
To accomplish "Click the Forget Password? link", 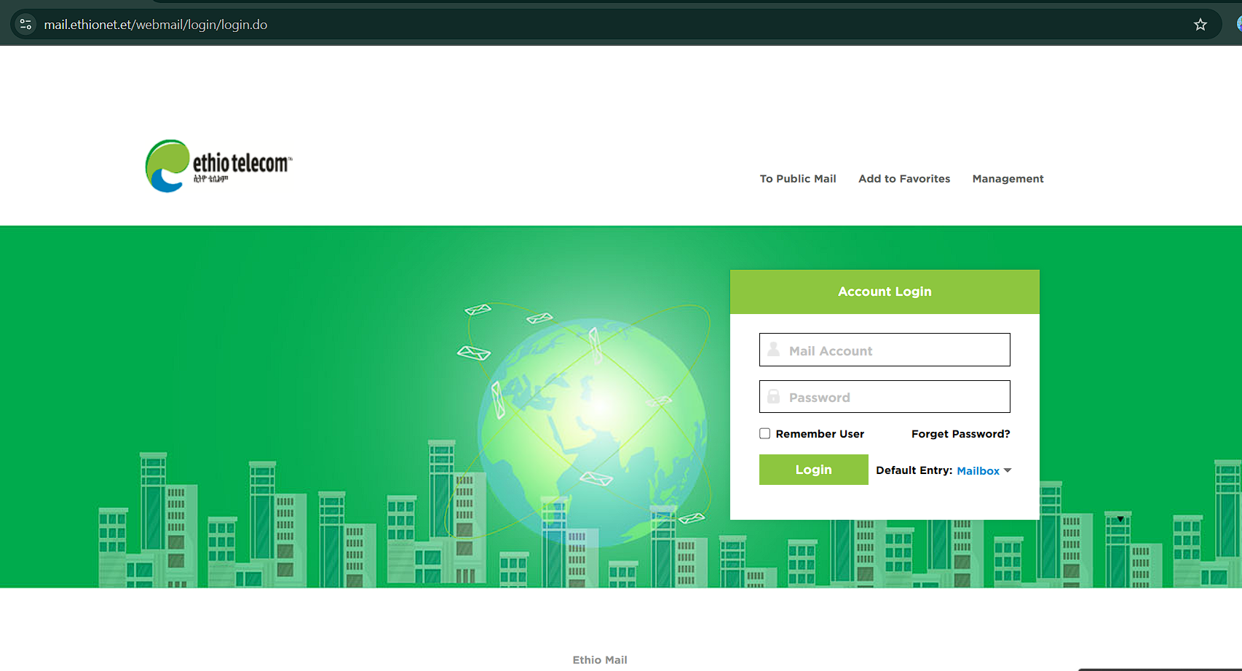I will tap(960, 434).
